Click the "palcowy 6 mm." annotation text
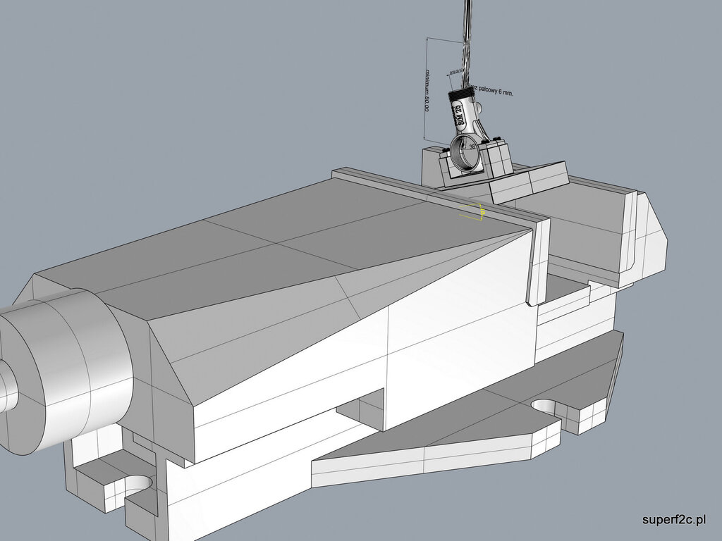The width and height of the screenshot is (722, 541). pos(495,92)
